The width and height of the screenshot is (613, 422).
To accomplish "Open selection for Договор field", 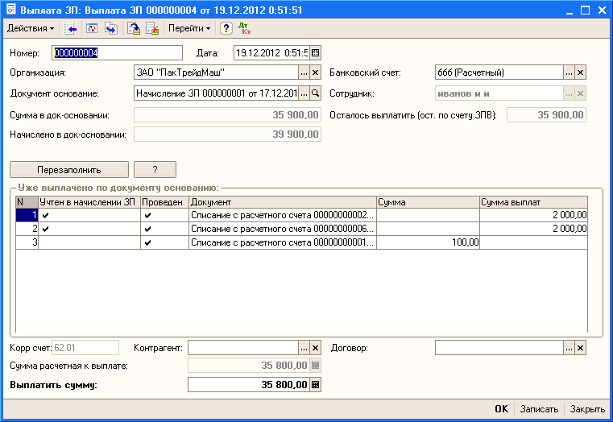I will [570, 348].
